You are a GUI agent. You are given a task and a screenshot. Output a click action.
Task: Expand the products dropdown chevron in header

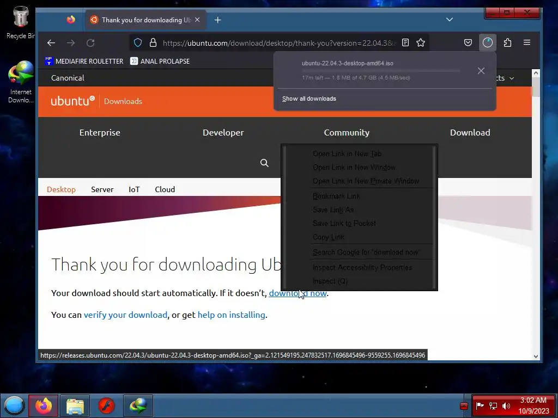(x=512, y=78)
